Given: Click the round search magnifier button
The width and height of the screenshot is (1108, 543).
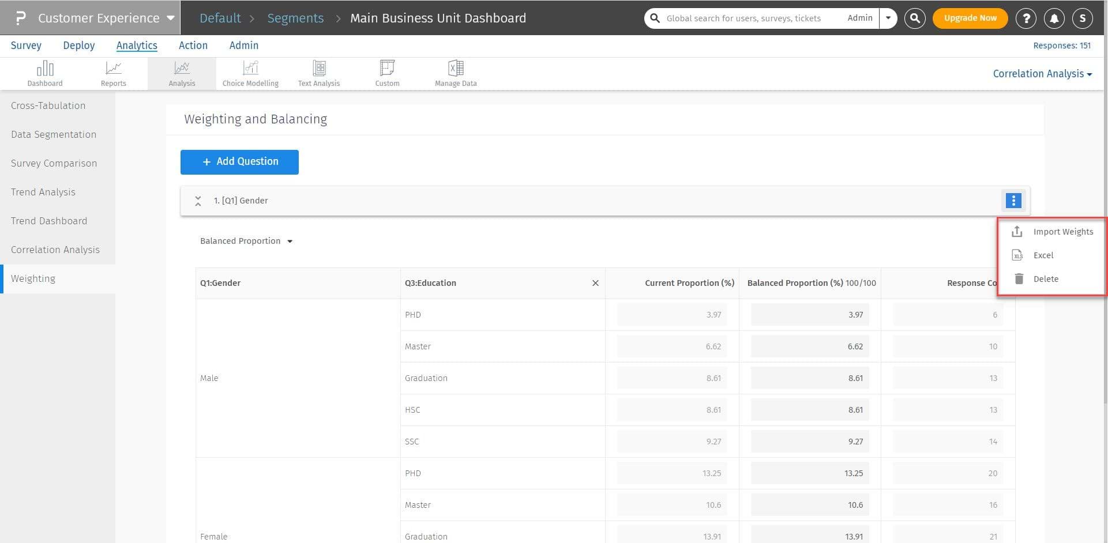Looking at the screenshot, I should [x=915, y=18].
